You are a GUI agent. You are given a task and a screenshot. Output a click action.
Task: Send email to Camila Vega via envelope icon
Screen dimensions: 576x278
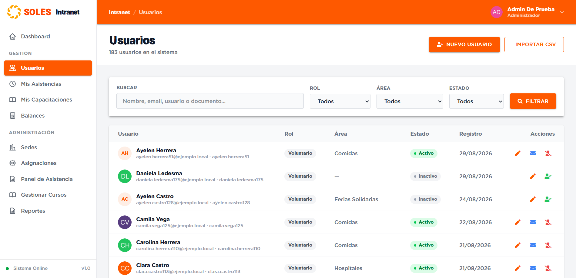click(x=533, y=222)
